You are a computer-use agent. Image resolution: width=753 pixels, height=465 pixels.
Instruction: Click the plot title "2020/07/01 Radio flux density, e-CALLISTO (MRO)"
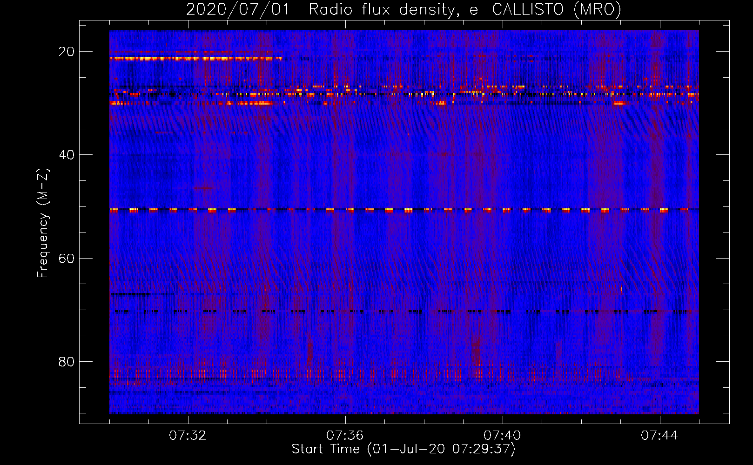pos(403,9)
